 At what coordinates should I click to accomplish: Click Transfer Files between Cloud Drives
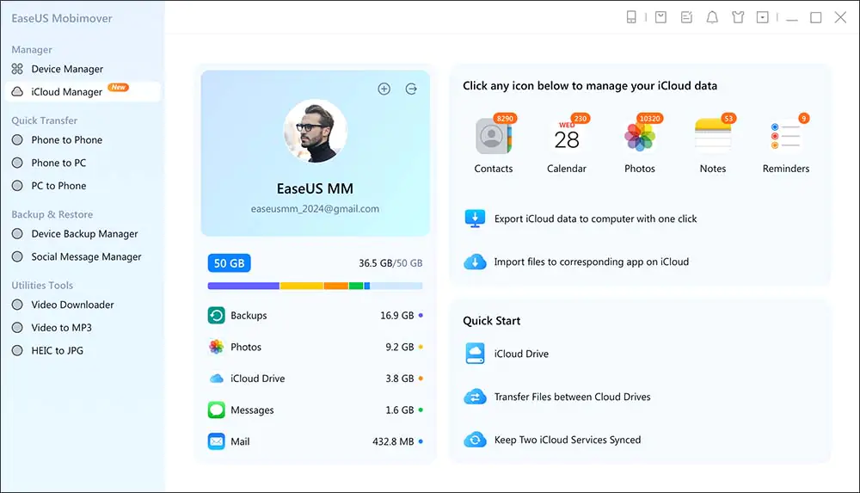click(x=572, y=397)
